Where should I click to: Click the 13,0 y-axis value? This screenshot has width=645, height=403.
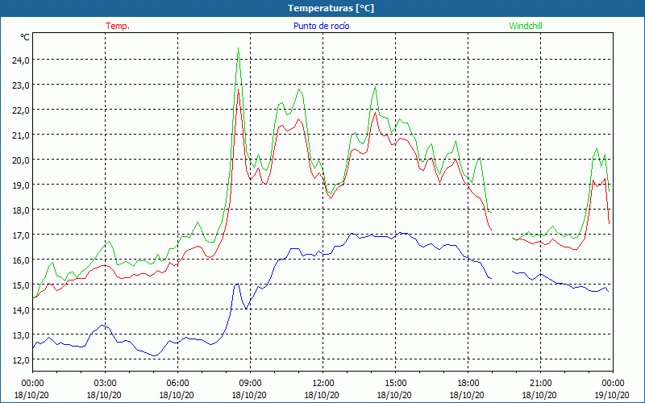pos(21,334)
